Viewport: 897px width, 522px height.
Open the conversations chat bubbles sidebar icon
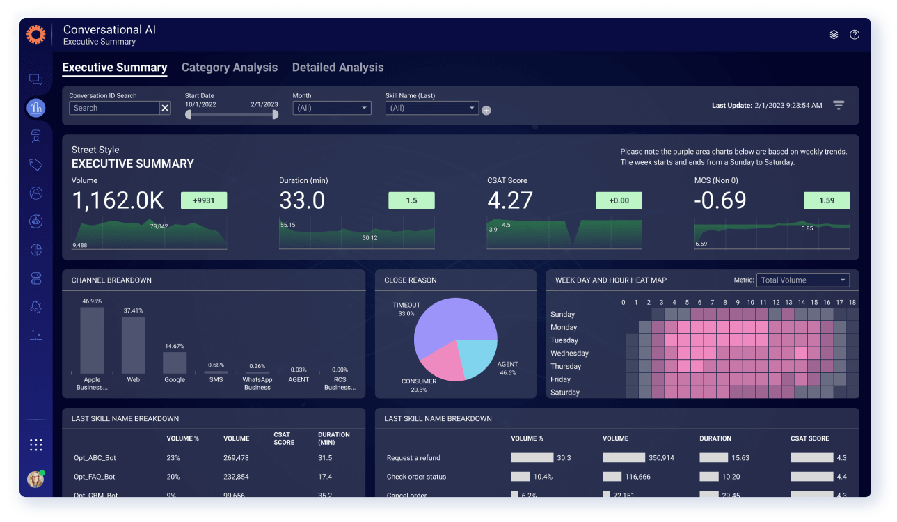click(x=35, y=79)
